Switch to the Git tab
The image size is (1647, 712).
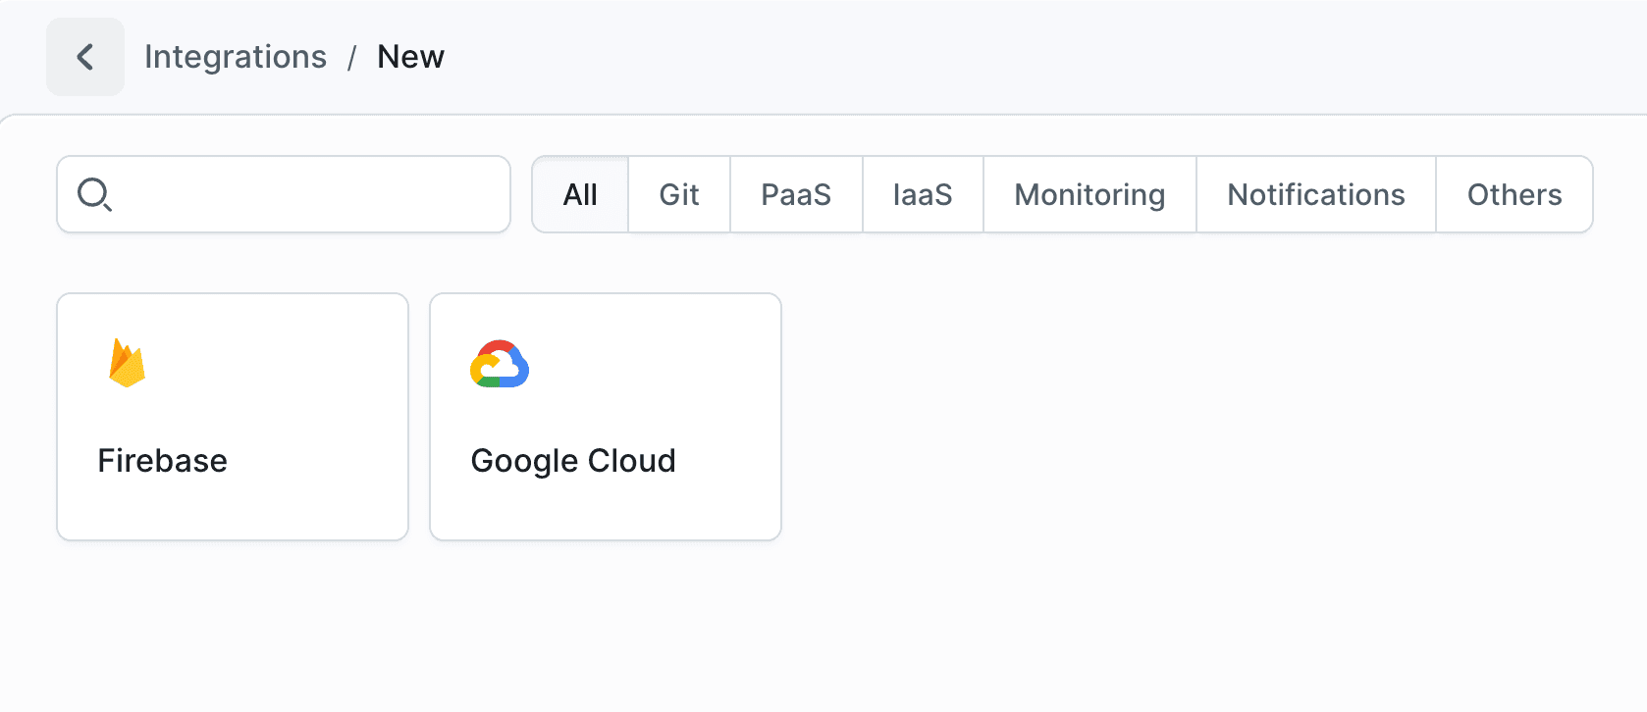coord(679,194)
